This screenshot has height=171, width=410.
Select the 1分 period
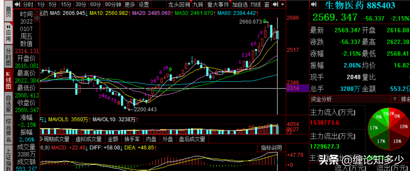41,4
